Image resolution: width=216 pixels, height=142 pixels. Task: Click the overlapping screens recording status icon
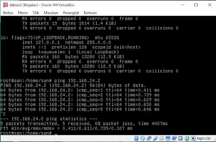coord(174,138)
